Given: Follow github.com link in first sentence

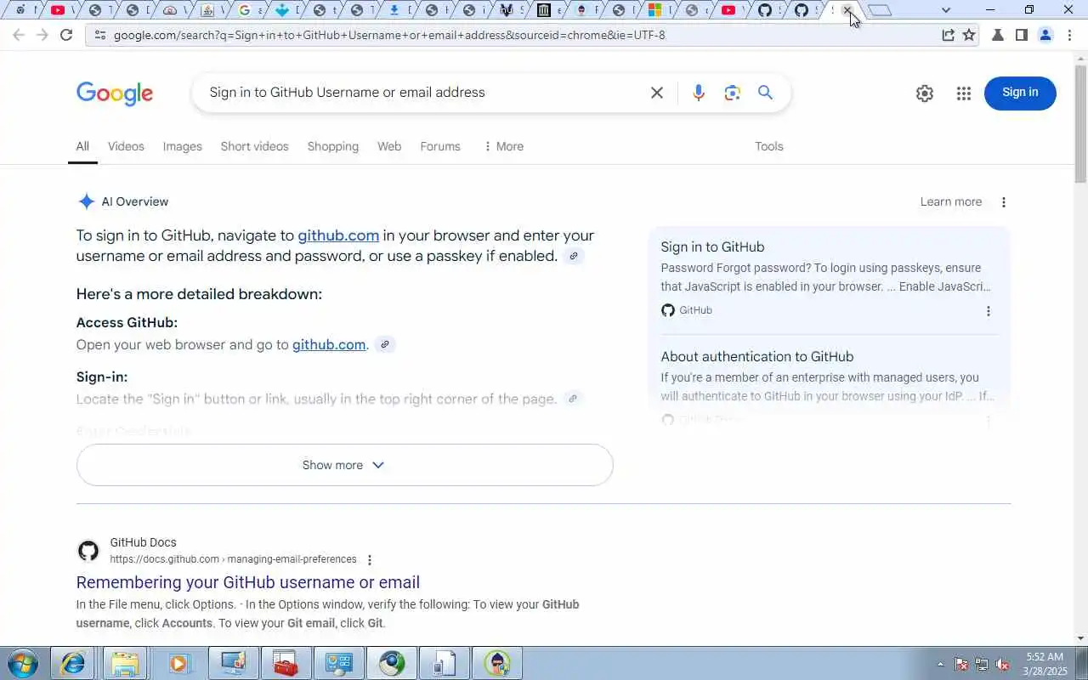Looking at the screenshot, I should 338,235.
